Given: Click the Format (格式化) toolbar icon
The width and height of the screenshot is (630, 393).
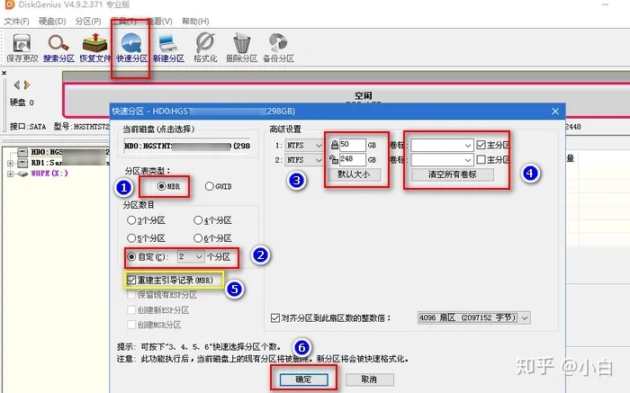Looking at the screenshot, I should 204,45.
